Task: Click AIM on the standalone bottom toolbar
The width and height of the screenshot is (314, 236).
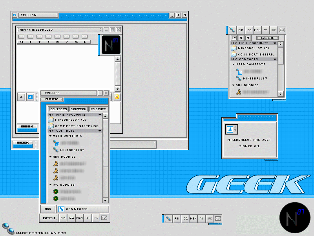Action: [x=177, y=219]
